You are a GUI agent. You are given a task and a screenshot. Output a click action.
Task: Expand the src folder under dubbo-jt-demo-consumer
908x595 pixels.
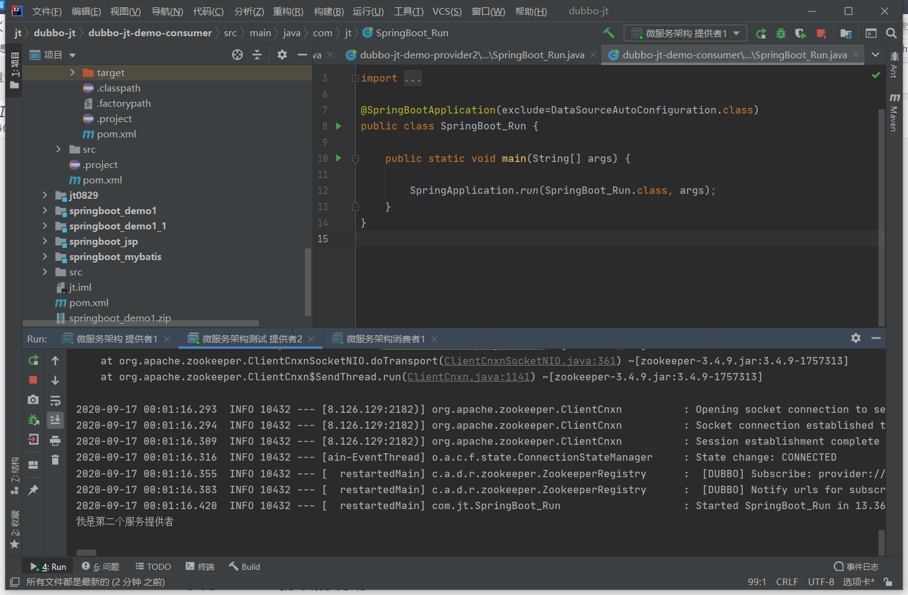(58, 149)
